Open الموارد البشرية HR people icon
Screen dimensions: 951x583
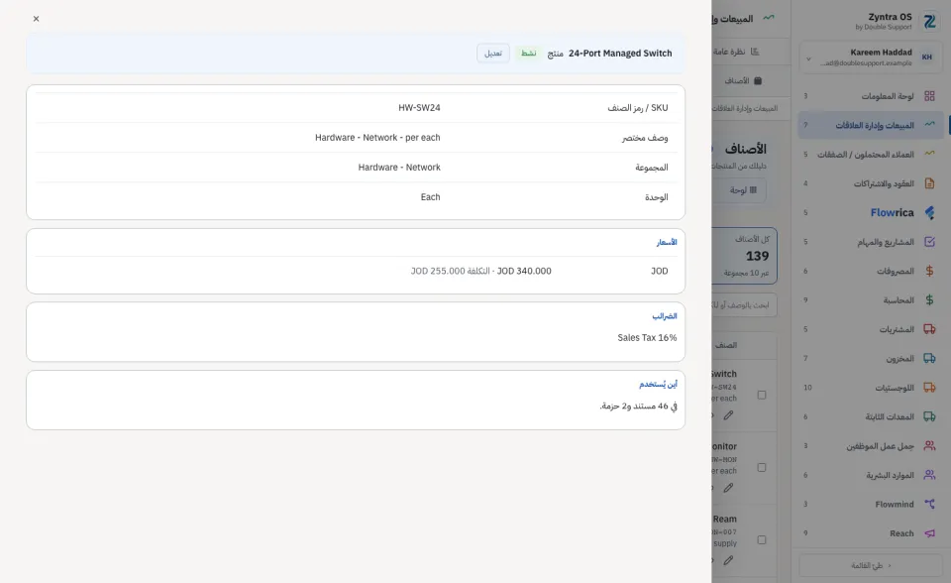(x=929, y=475)
